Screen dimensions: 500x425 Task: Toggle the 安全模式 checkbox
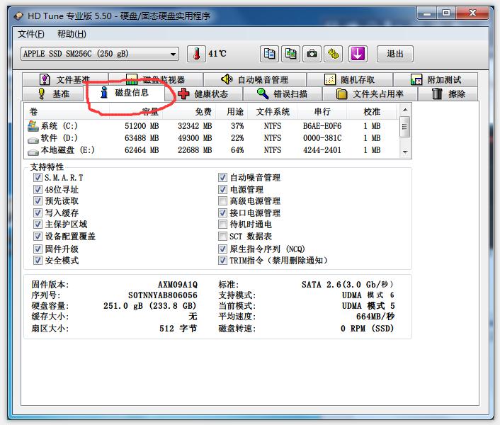(38, 260)
